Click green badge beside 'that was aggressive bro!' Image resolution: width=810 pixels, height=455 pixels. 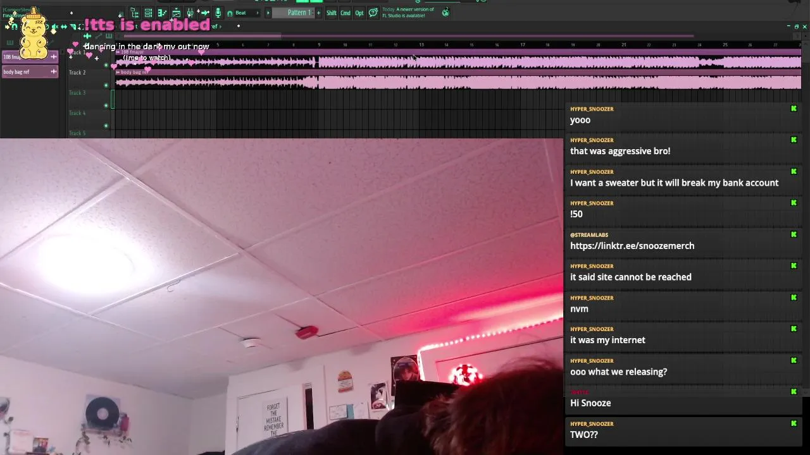pos(794,140)
